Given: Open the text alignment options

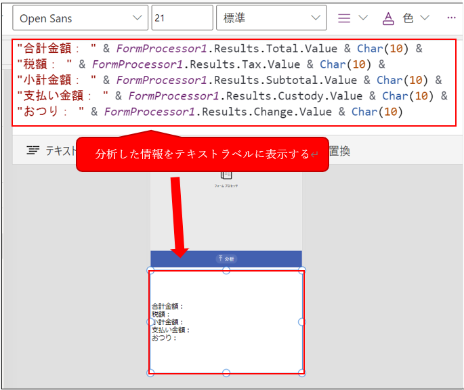Looking at the screenshot, I should [x=345, y=18].
